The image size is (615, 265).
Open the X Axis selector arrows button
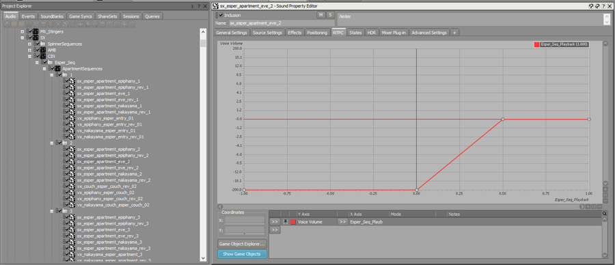tap(342, 222)
